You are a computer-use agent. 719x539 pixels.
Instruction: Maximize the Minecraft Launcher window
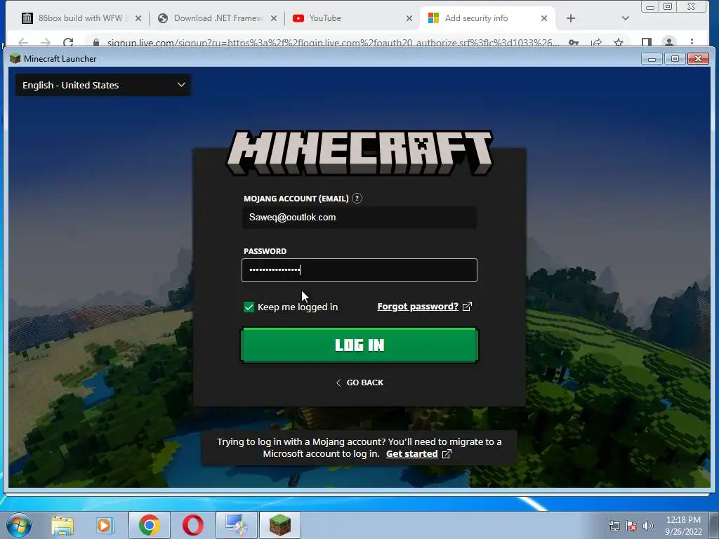(x=675, y=59)
